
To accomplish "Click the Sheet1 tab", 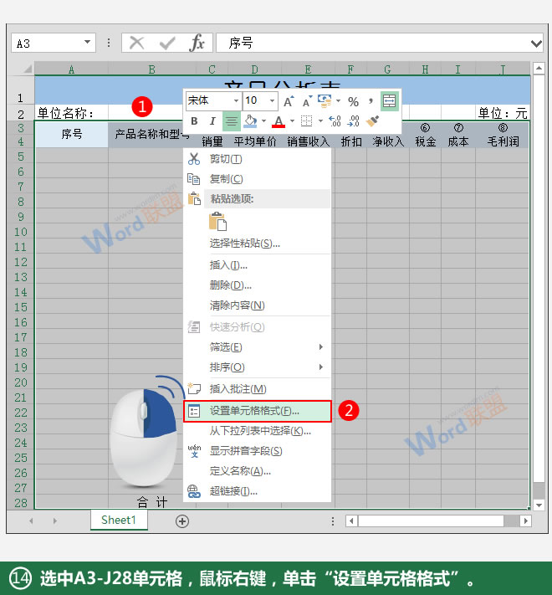I will [119, 520].
